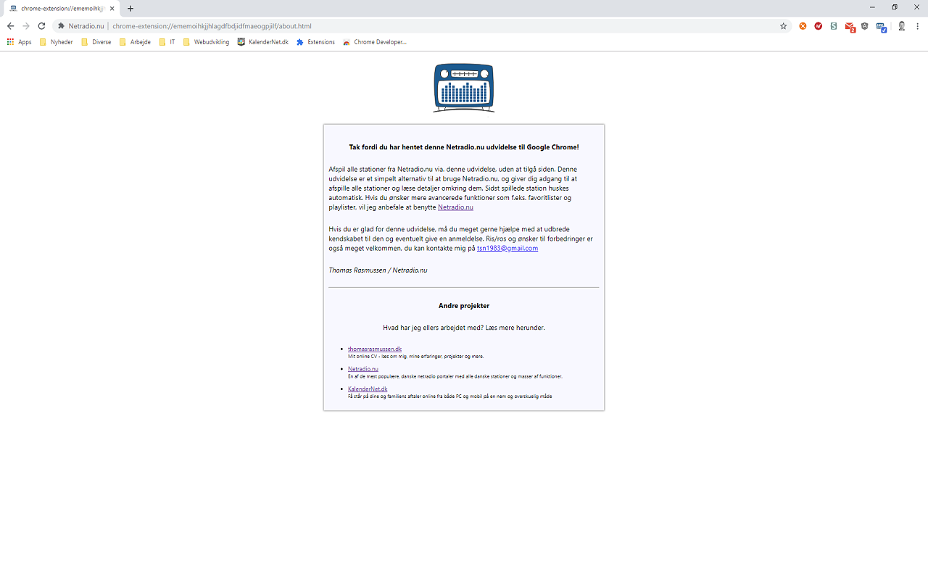Open the Chrome profile avatar

click(x=901, y=25)
